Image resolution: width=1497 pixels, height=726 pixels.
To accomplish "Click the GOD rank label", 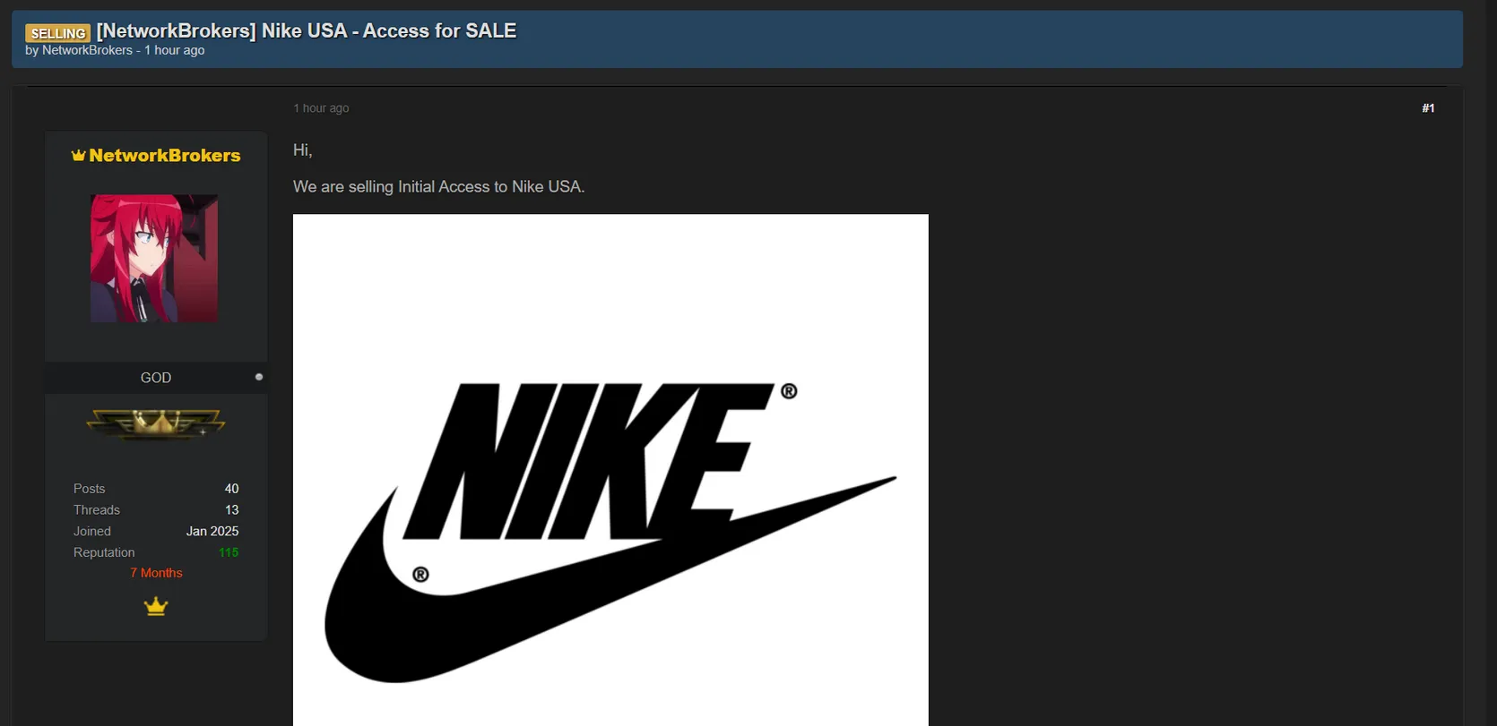I will coord(156,378).
